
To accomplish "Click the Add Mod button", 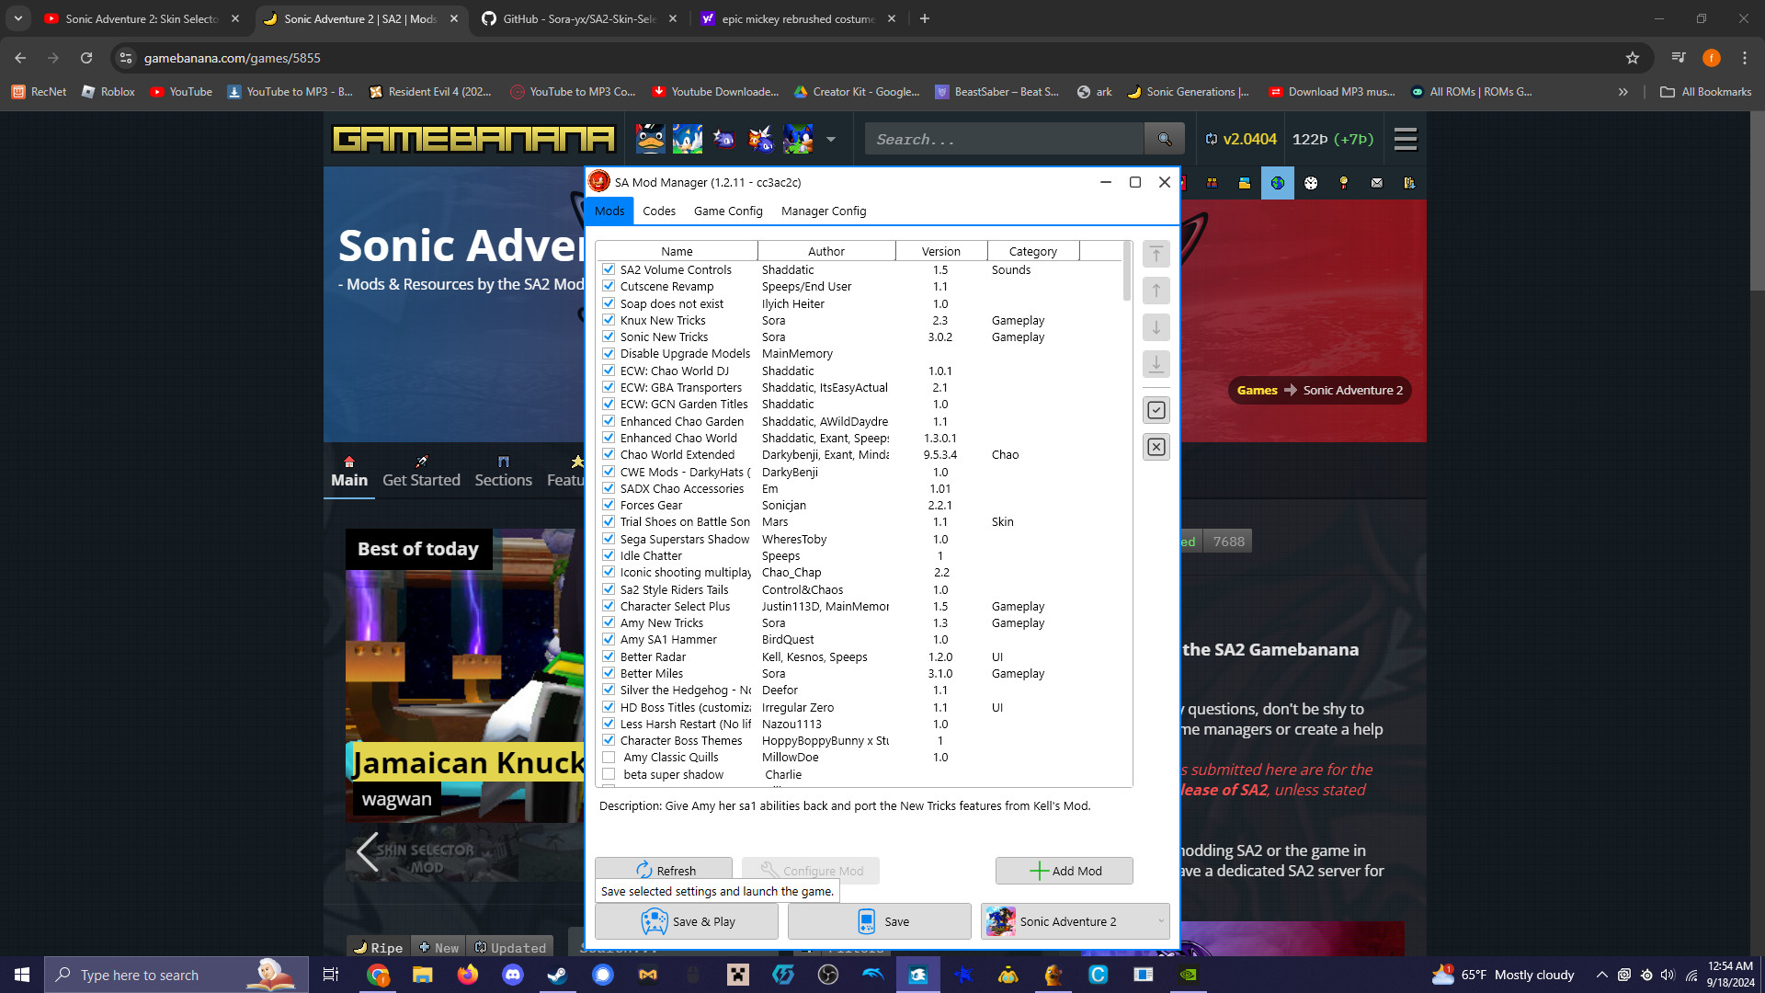I will pos(1064,871).
